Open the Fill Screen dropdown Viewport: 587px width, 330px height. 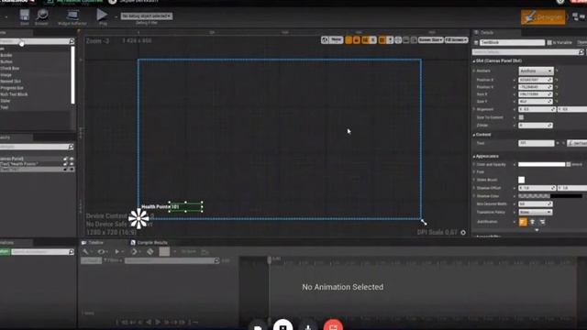pos(457,39)
